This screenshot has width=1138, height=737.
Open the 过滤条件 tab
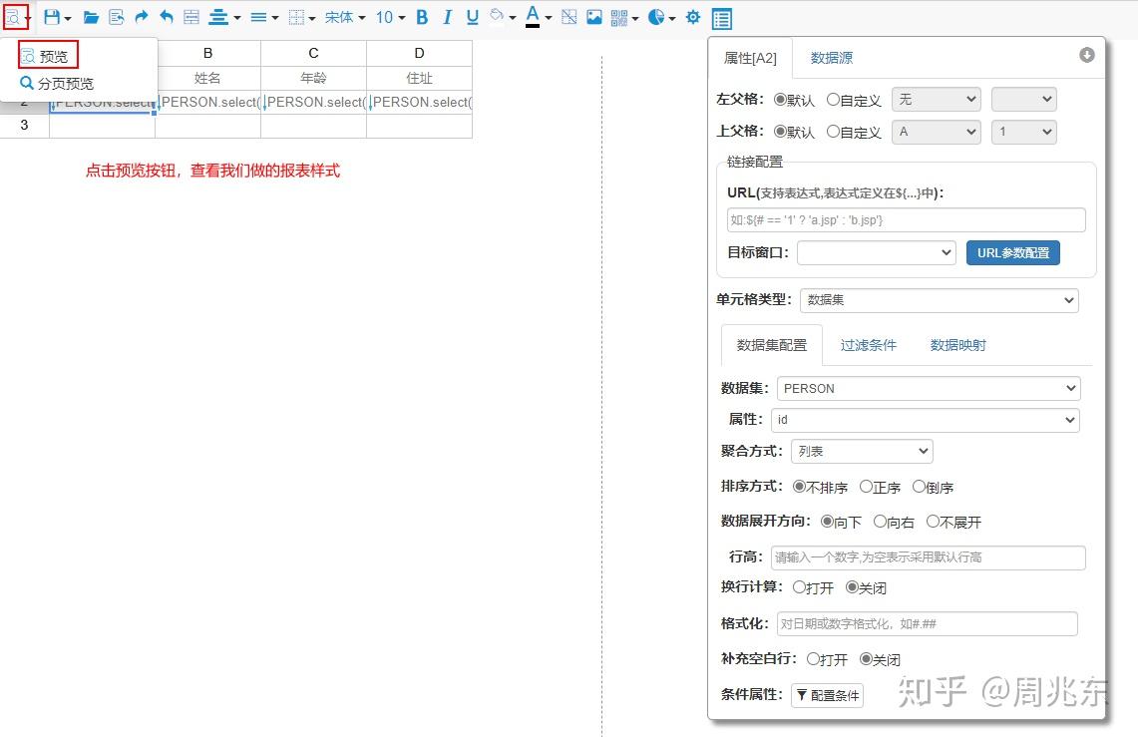pos(868,345)
